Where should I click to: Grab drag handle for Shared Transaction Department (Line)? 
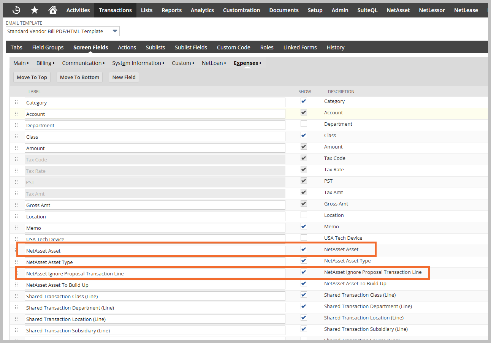point(16,308)
